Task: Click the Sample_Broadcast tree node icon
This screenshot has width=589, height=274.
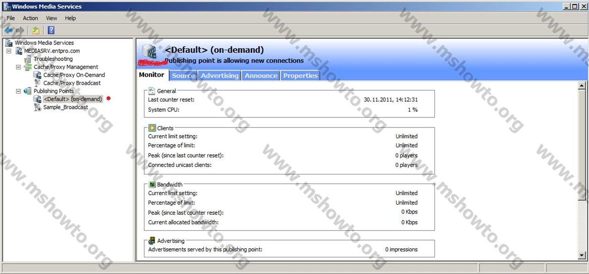Action: pyautogui.click(x=37, y=107)
